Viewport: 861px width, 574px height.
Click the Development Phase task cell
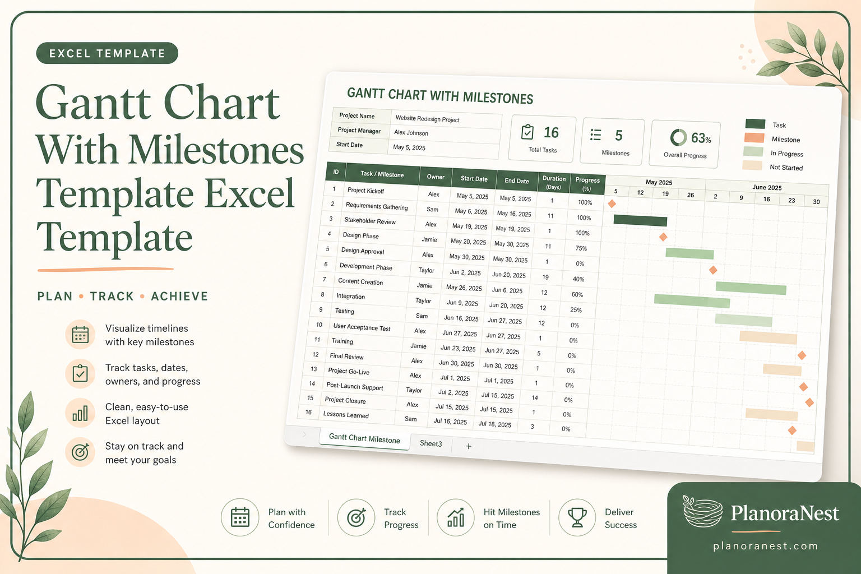[x=372, y=267]
